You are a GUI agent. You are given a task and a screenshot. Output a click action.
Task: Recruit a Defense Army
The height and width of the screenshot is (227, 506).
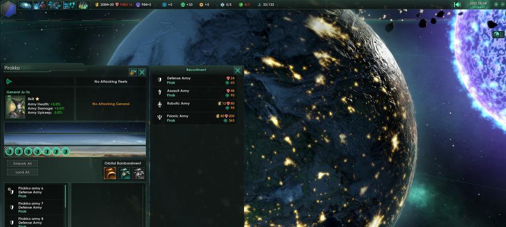(x=195, y=81)
